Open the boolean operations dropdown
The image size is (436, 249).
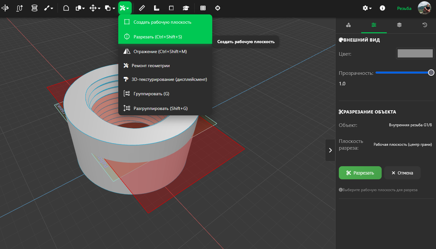point(110,8)
